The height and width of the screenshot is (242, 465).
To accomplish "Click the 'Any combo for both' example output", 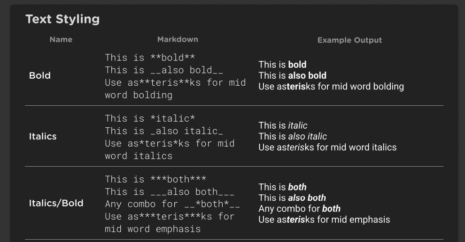I will click(x=300, y=209).
